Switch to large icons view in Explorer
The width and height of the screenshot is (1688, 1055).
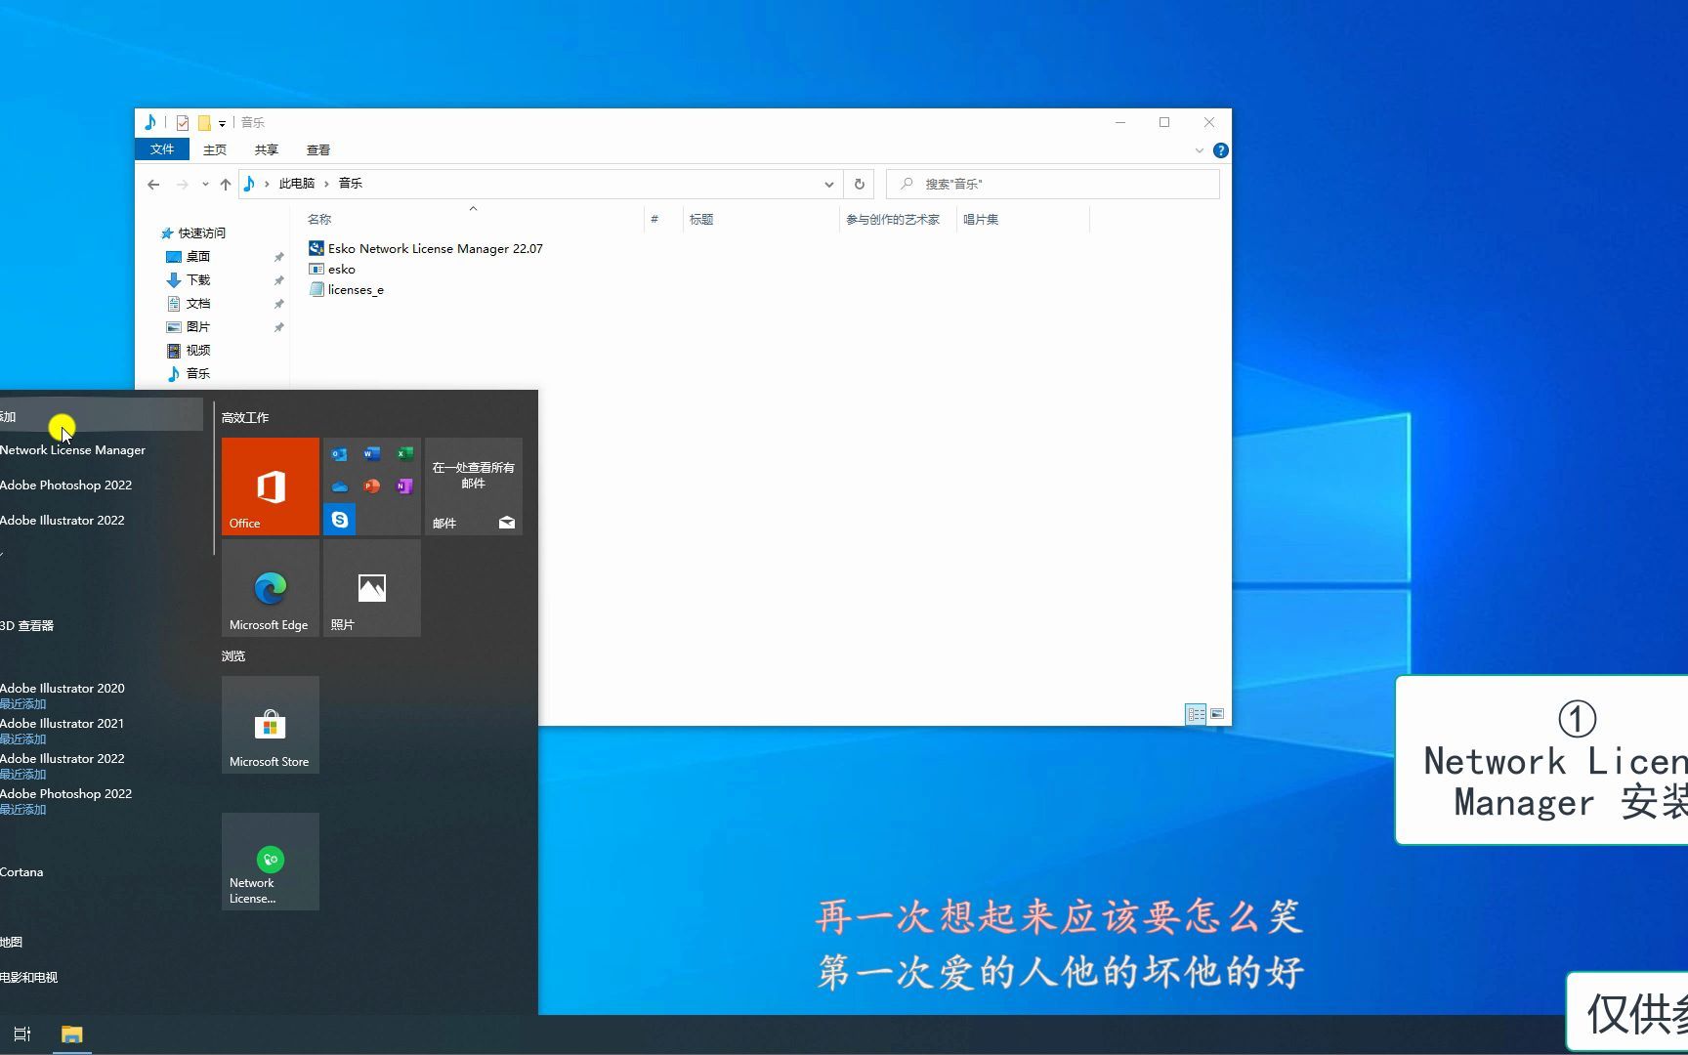coord(1217,714)
